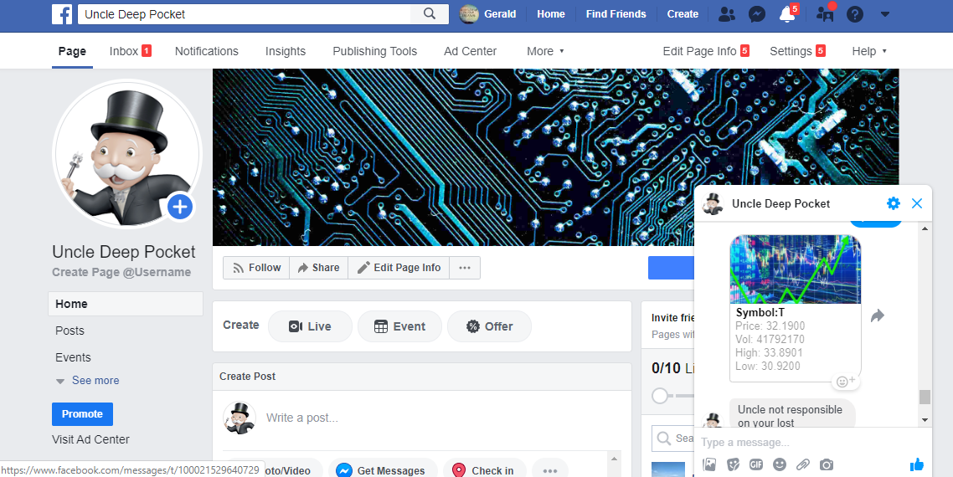Screen dimensions: 953x477
Task: Click Visit Ad Center link
Action: coord(90,439)
